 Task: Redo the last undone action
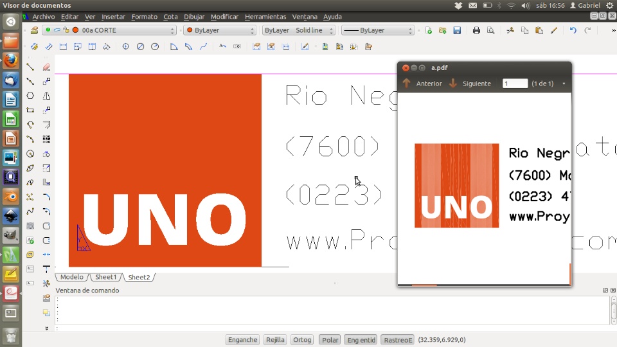[587, 30]
